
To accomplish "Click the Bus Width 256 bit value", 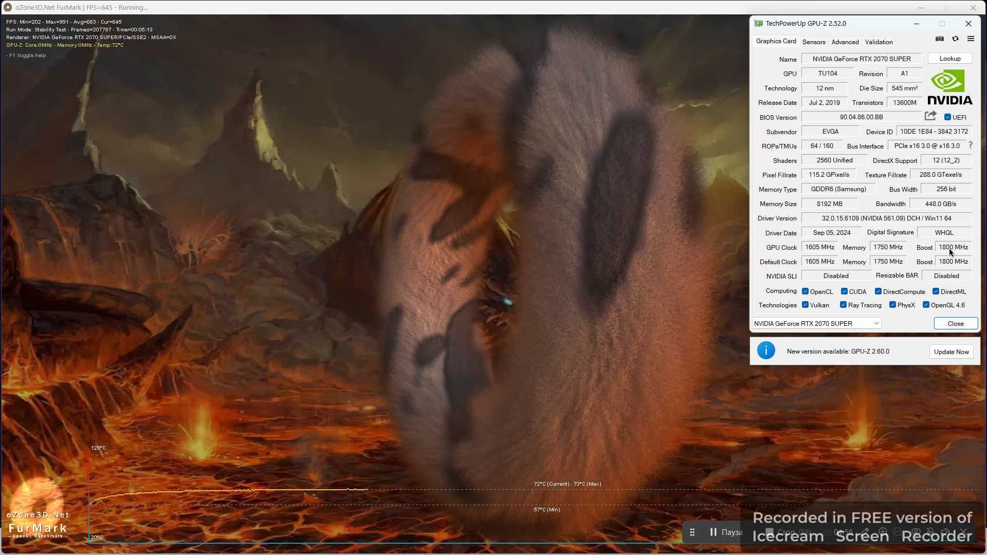I will (x=946, y=189).
